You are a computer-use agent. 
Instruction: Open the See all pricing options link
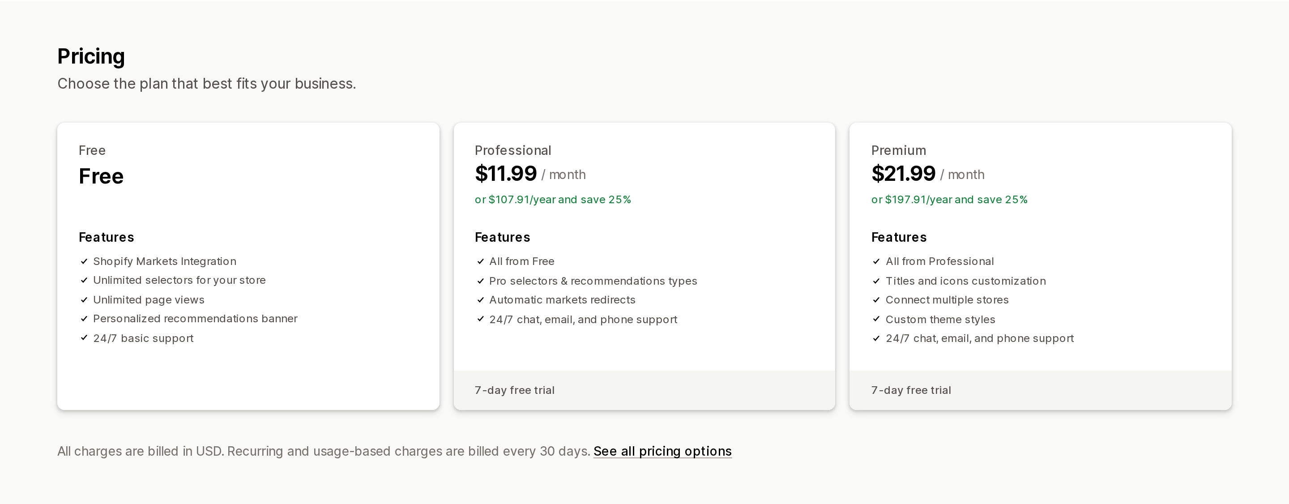tap(662, 451)
